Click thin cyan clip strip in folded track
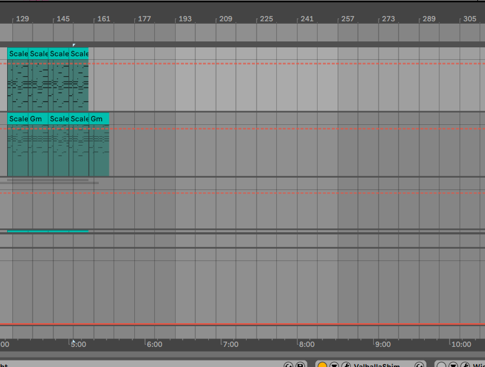This screenshot has width=485, height=367. coord(48,231)
